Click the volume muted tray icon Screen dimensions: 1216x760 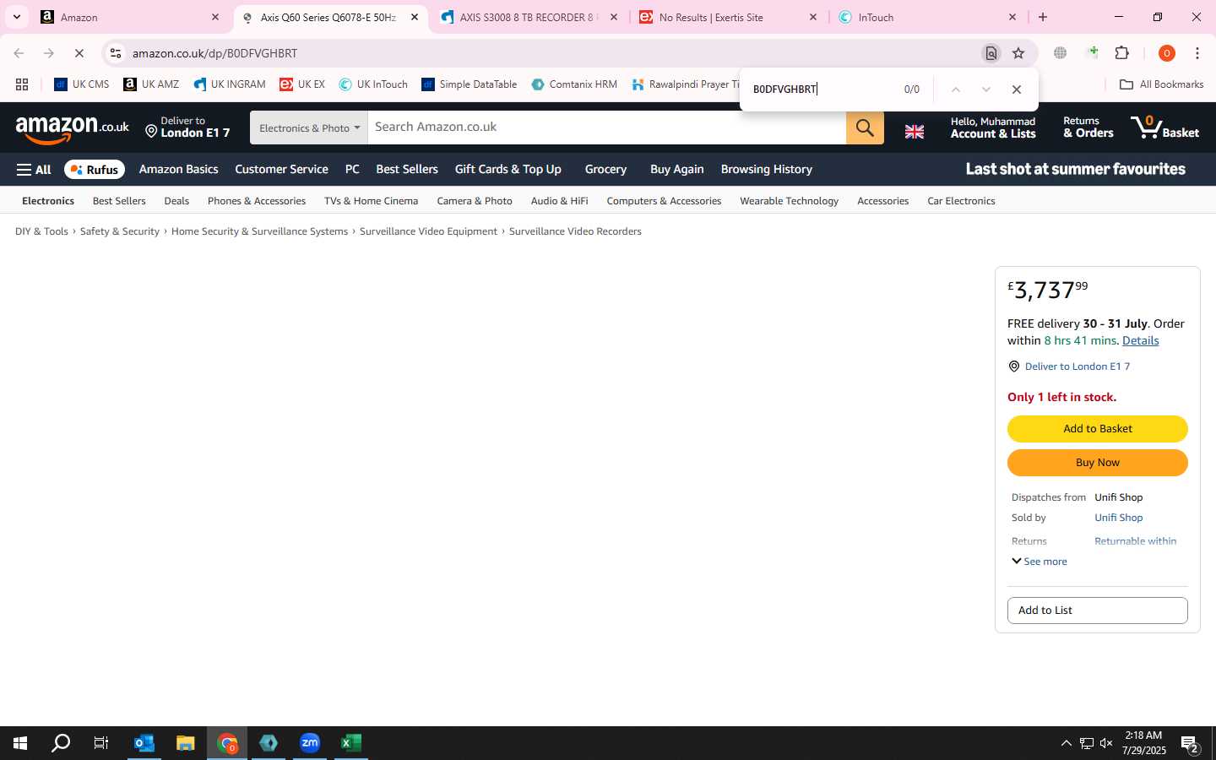(x=1106, y=743)
